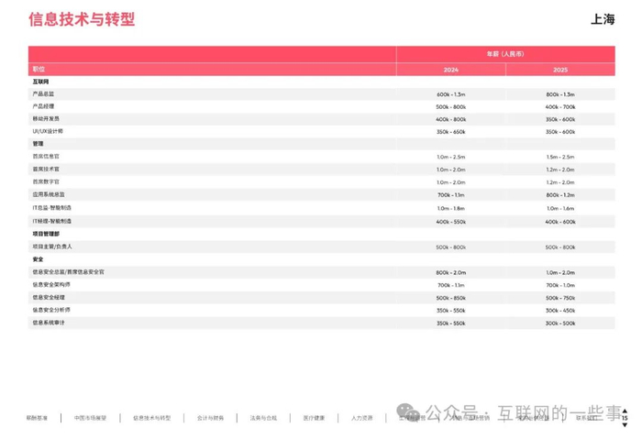Viewport: 642px width, 439px height.
Task: Jump to the 会计与财务 footer section
Action: (x=210, y=418)
